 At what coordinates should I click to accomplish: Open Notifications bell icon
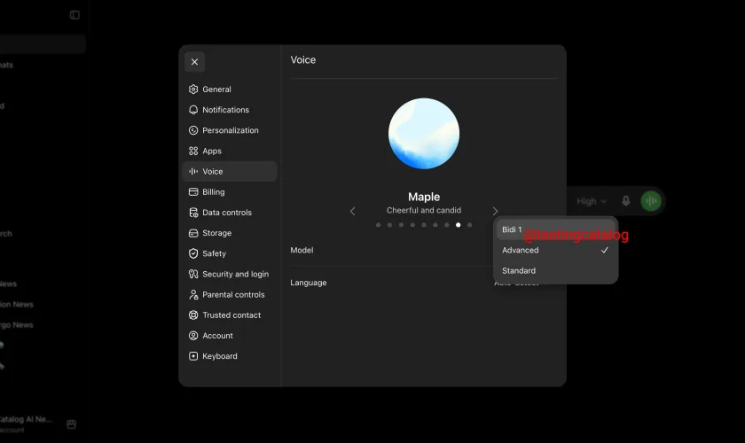[193, 110]
